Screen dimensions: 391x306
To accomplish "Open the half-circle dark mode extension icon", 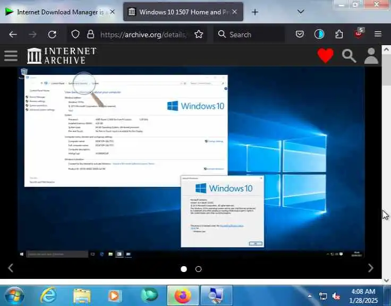I will pos(319,34).
